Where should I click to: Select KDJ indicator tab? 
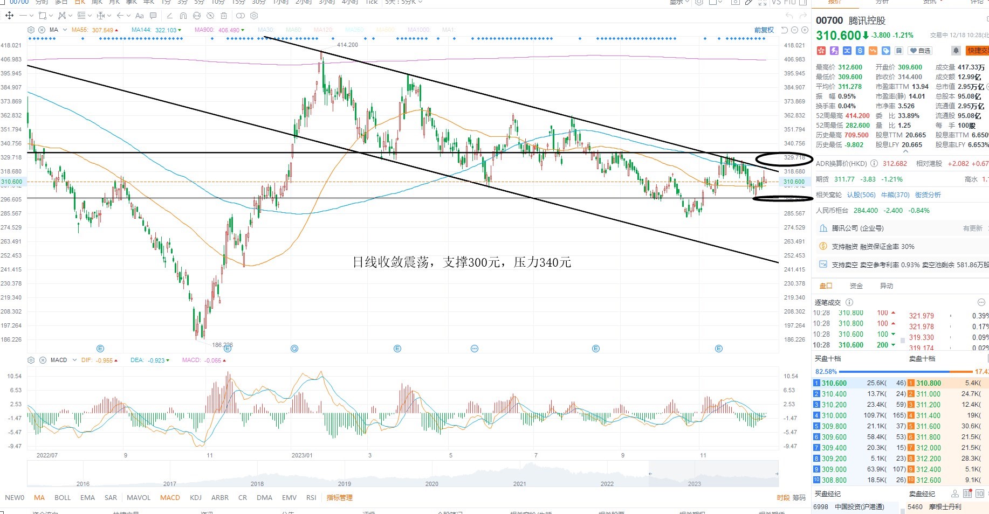coord(196,498)
